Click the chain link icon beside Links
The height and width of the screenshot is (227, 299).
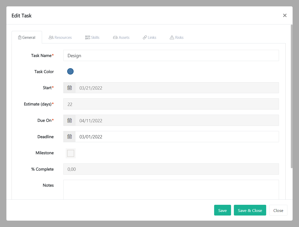144,37
